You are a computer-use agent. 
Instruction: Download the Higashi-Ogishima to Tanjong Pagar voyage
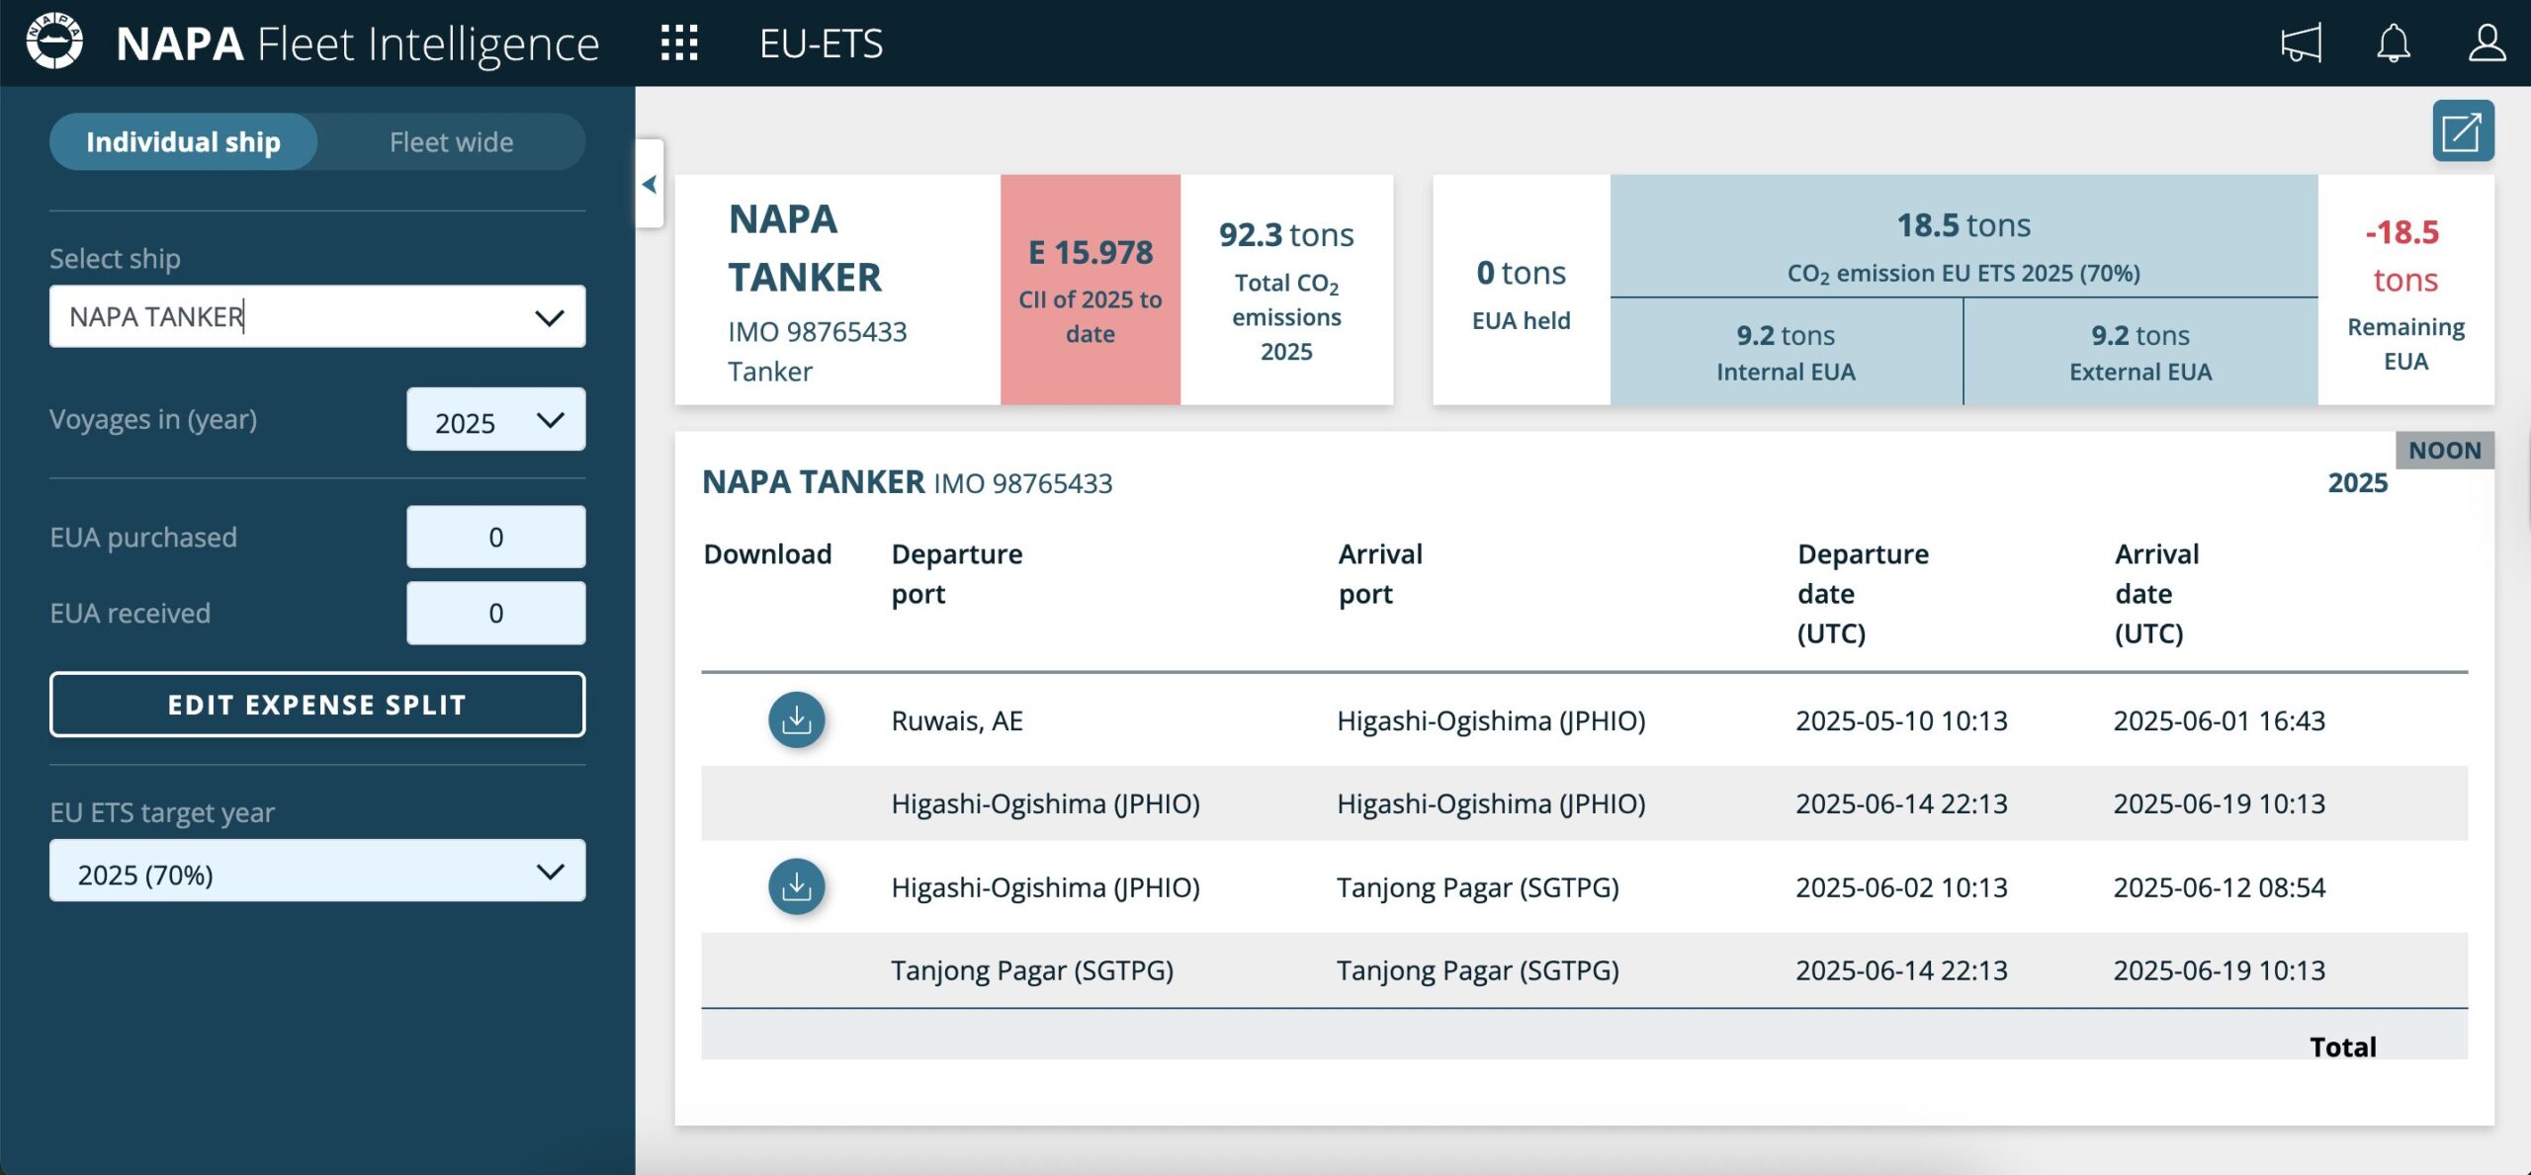796,886
